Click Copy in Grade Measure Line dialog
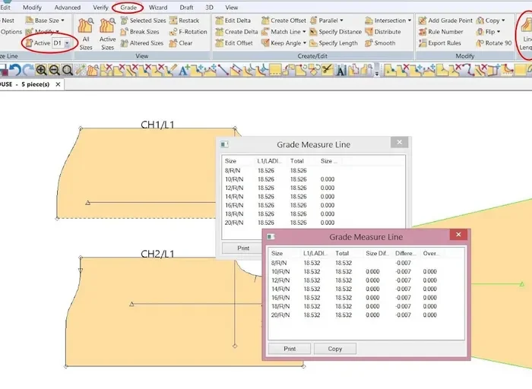Viewport: 532px width, 389px height. [335, 349]
